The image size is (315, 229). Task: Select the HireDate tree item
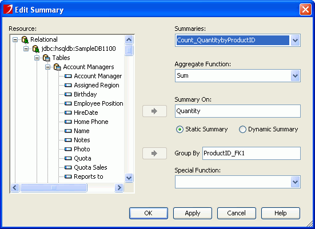(86, 113)
